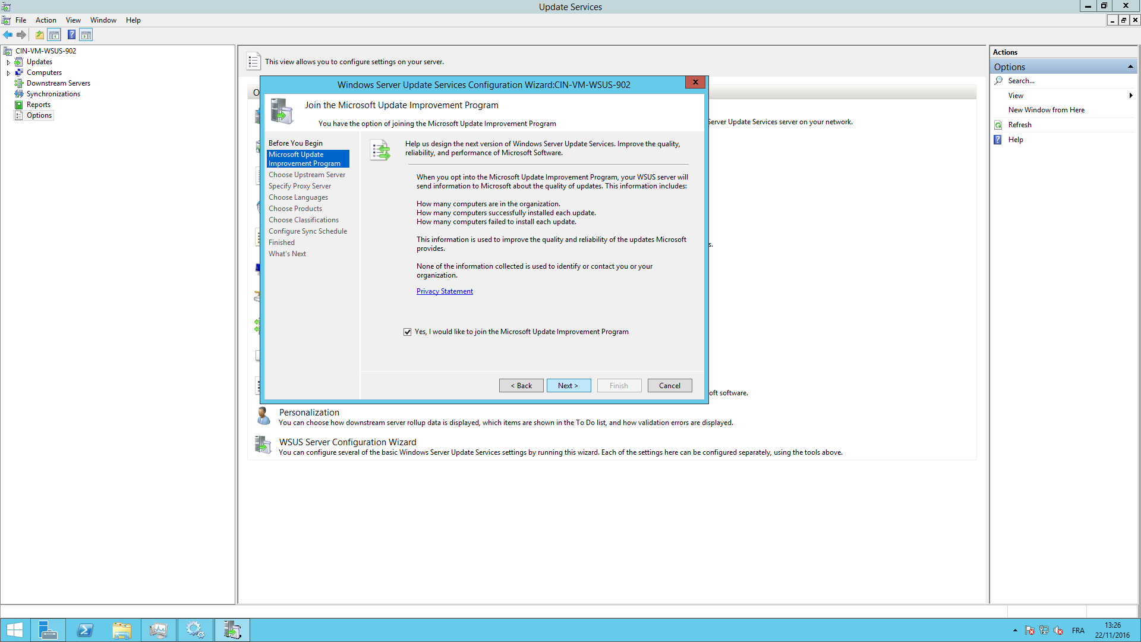Select the Before You Begin wizard step

[295, 143]
